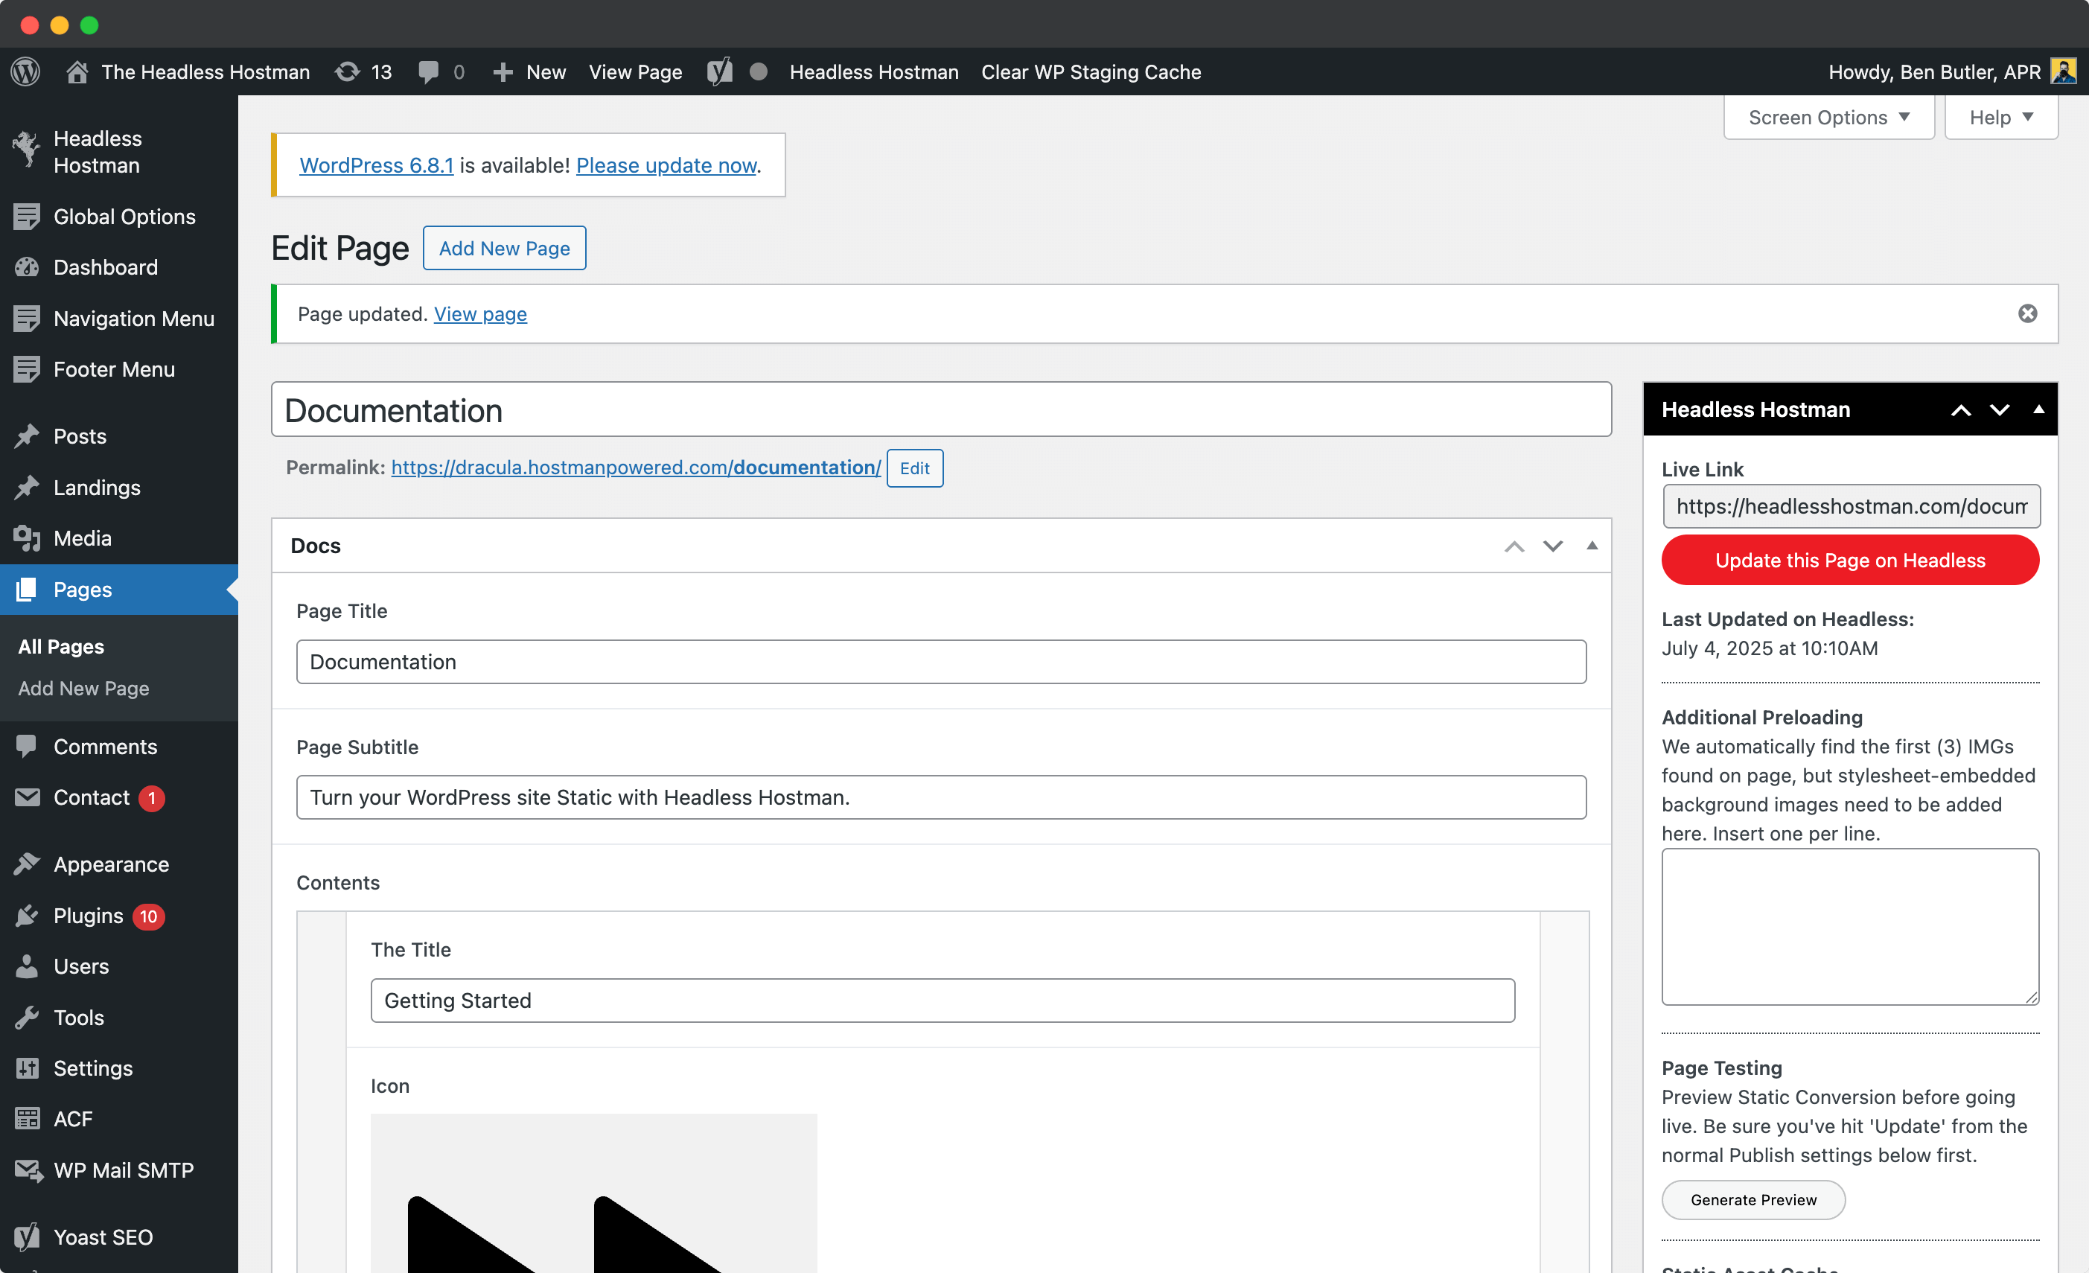Viewport: 2089px width, 1273px height.
Task: Dismiss the Page updated notice
Action: coord(2027,313)
